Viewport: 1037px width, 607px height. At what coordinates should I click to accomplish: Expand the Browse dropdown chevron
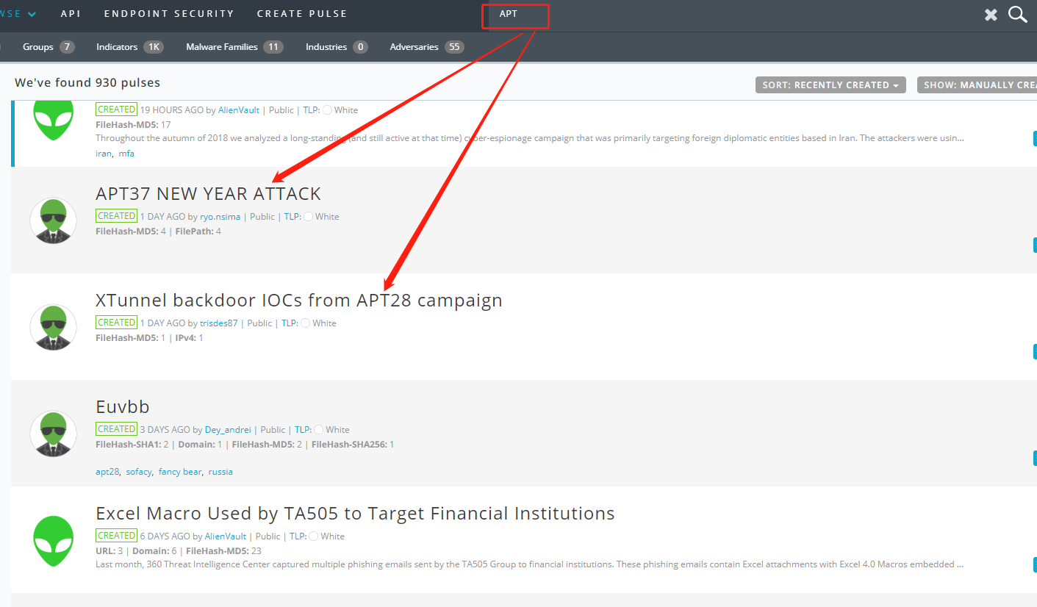point(32,14)
